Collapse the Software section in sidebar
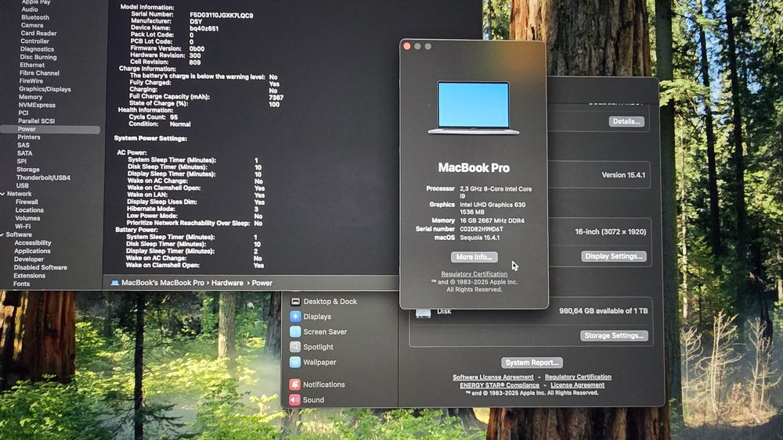The height and width of the screenshot is (440, 783). tap(3, 234)
